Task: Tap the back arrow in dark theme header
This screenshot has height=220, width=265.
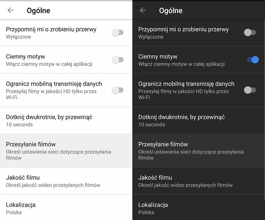Action: tap(143, 10)
